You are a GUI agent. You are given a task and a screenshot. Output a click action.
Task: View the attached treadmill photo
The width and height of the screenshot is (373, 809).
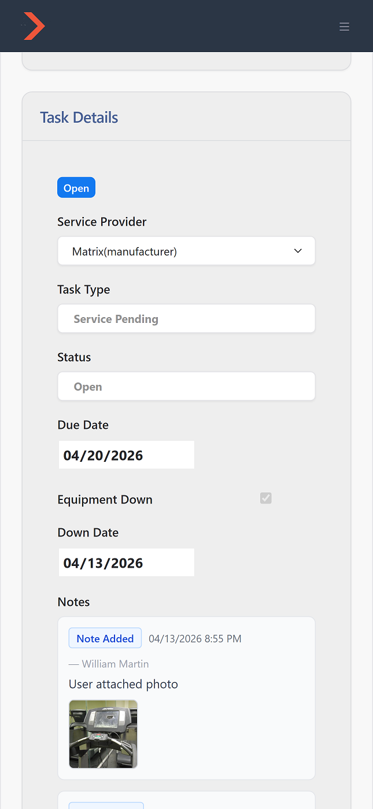103,734
